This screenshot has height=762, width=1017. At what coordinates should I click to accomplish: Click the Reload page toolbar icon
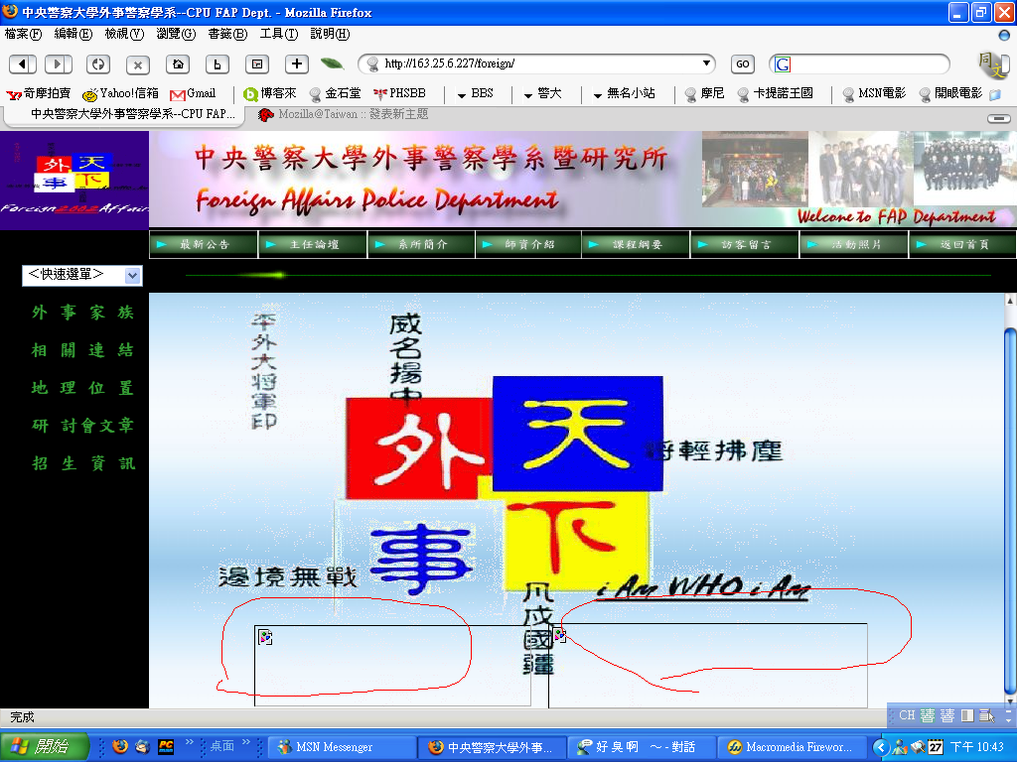tap(97, 64)
